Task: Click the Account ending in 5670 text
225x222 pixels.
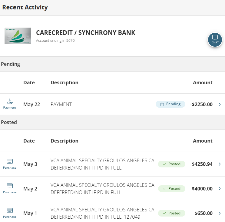Action: (55, 41)
